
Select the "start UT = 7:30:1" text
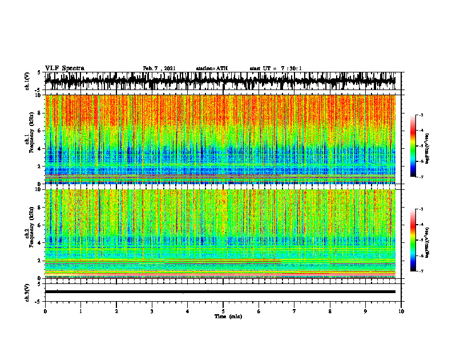click(x=276, y=68)
